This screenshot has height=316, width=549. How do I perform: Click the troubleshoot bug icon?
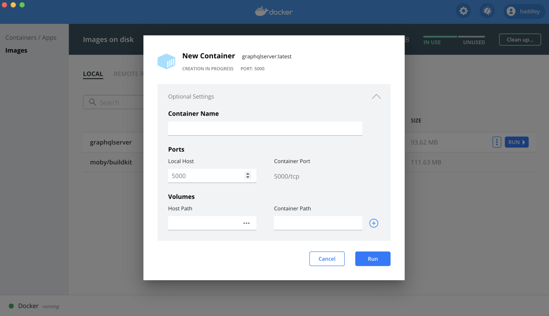487,11
